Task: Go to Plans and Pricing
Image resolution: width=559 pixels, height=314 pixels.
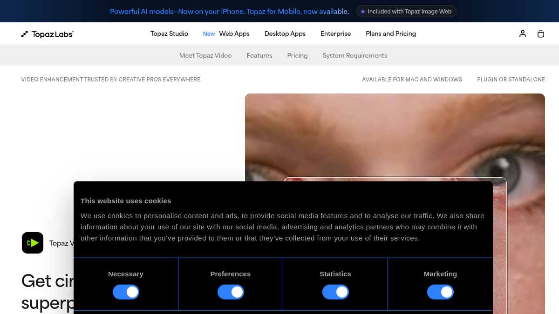Action: [391, 33]
